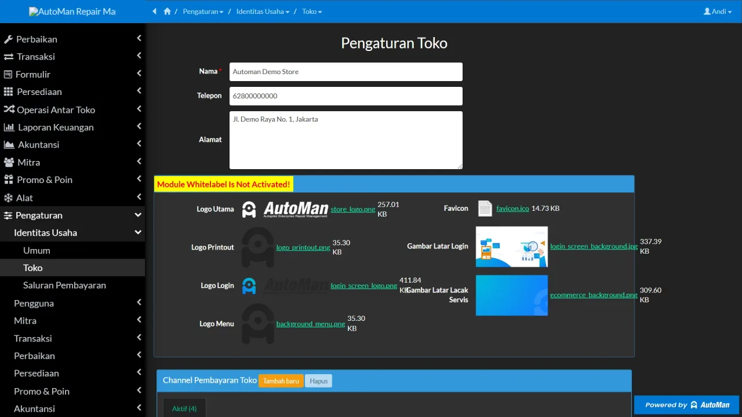Click the snowflake icon beside Alat

tap(8, 197)
